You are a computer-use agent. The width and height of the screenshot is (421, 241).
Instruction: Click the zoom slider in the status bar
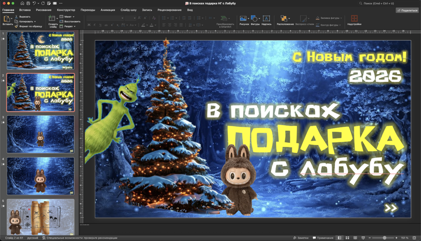383,238
